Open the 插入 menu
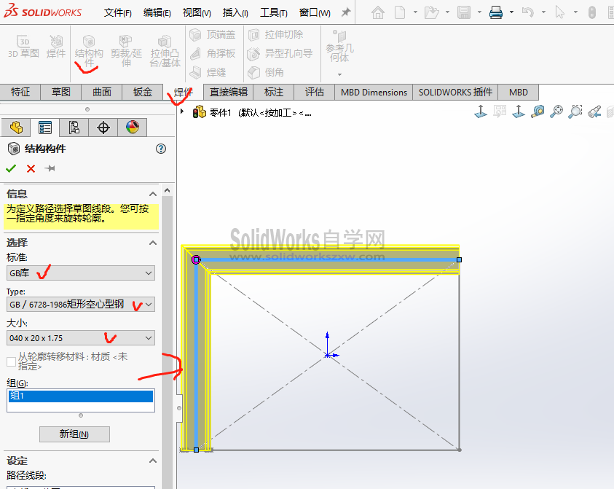This screenshot has height=489, width=614. (x=233, y=12)
